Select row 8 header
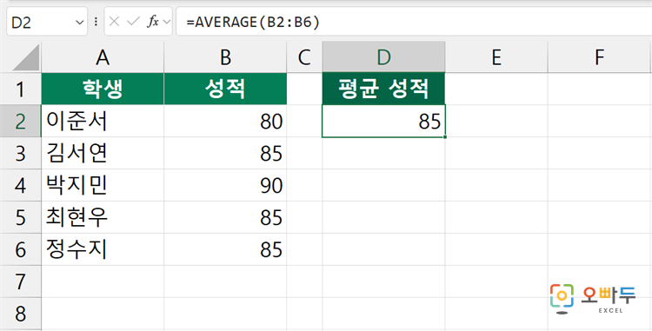 (20, 314)
